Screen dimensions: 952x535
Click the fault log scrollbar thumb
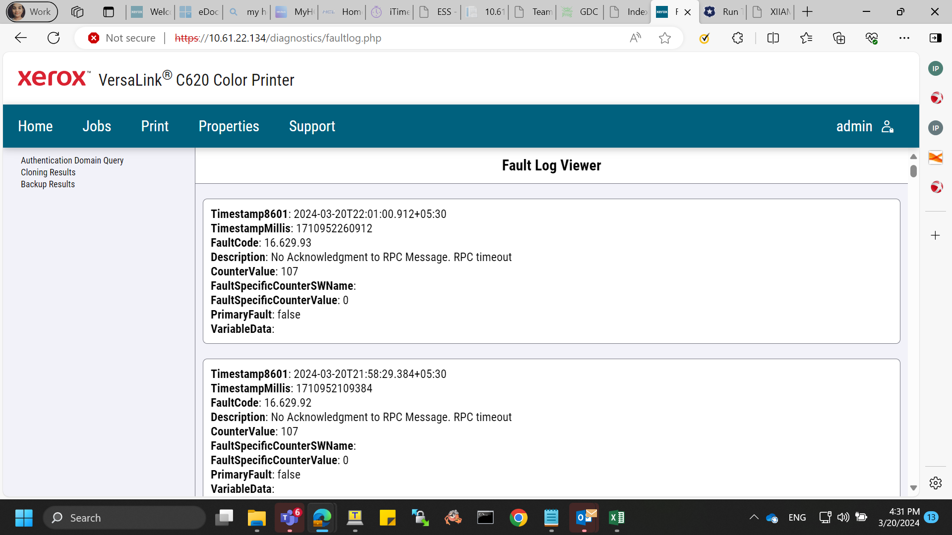point(913,171)
